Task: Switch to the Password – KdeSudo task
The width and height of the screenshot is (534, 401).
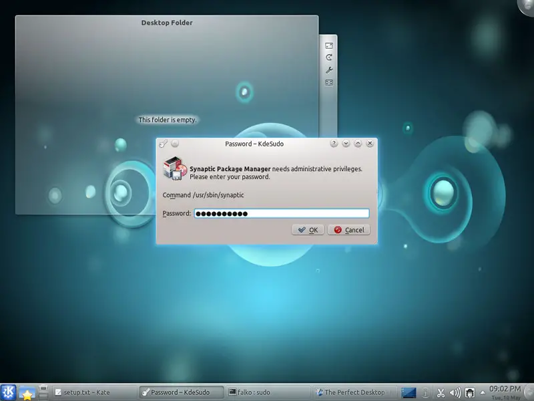Action: [182, 392]
